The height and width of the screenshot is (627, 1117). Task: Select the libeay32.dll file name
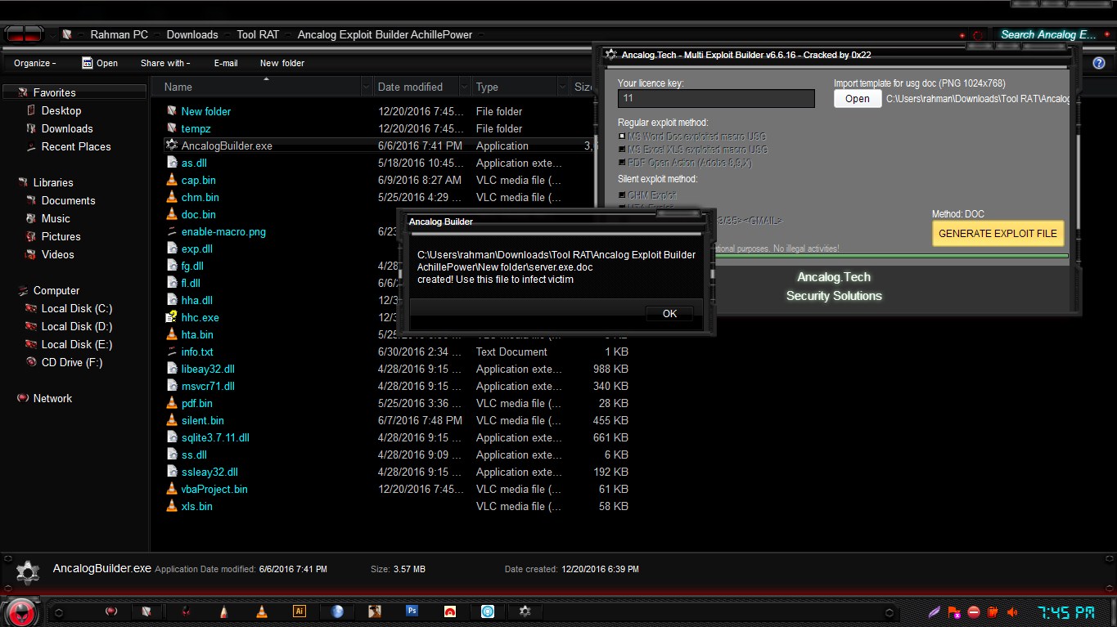coord(208,369)
